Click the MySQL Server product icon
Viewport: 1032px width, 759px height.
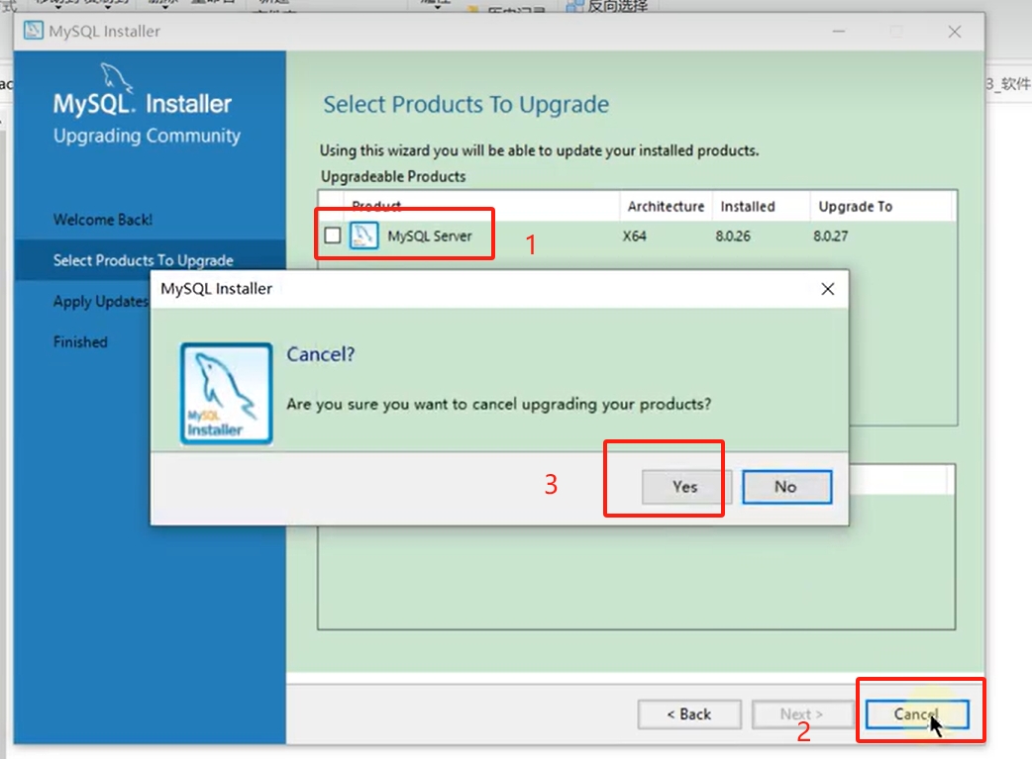click(x=363, y=236)
